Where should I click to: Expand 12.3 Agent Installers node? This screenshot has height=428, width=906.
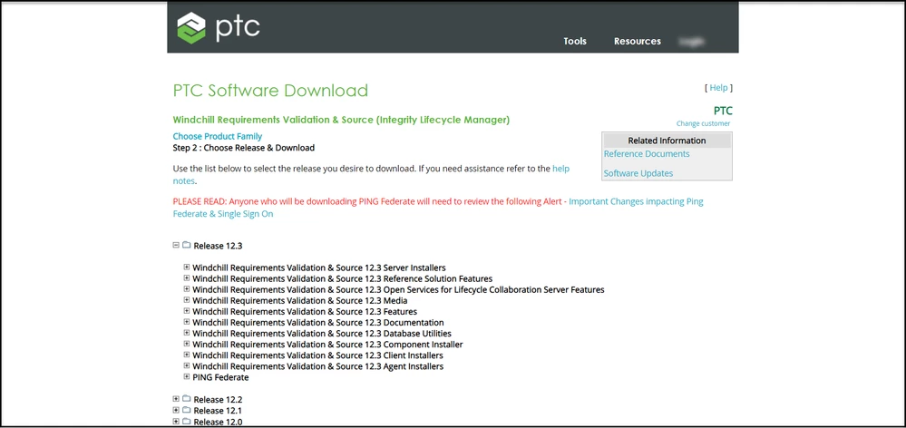(x=187, y=365)
